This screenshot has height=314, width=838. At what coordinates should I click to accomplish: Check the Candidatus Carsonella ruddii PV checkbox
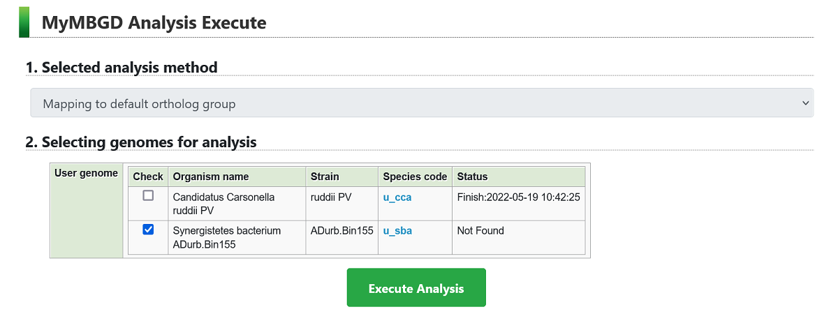coord(148,196)
